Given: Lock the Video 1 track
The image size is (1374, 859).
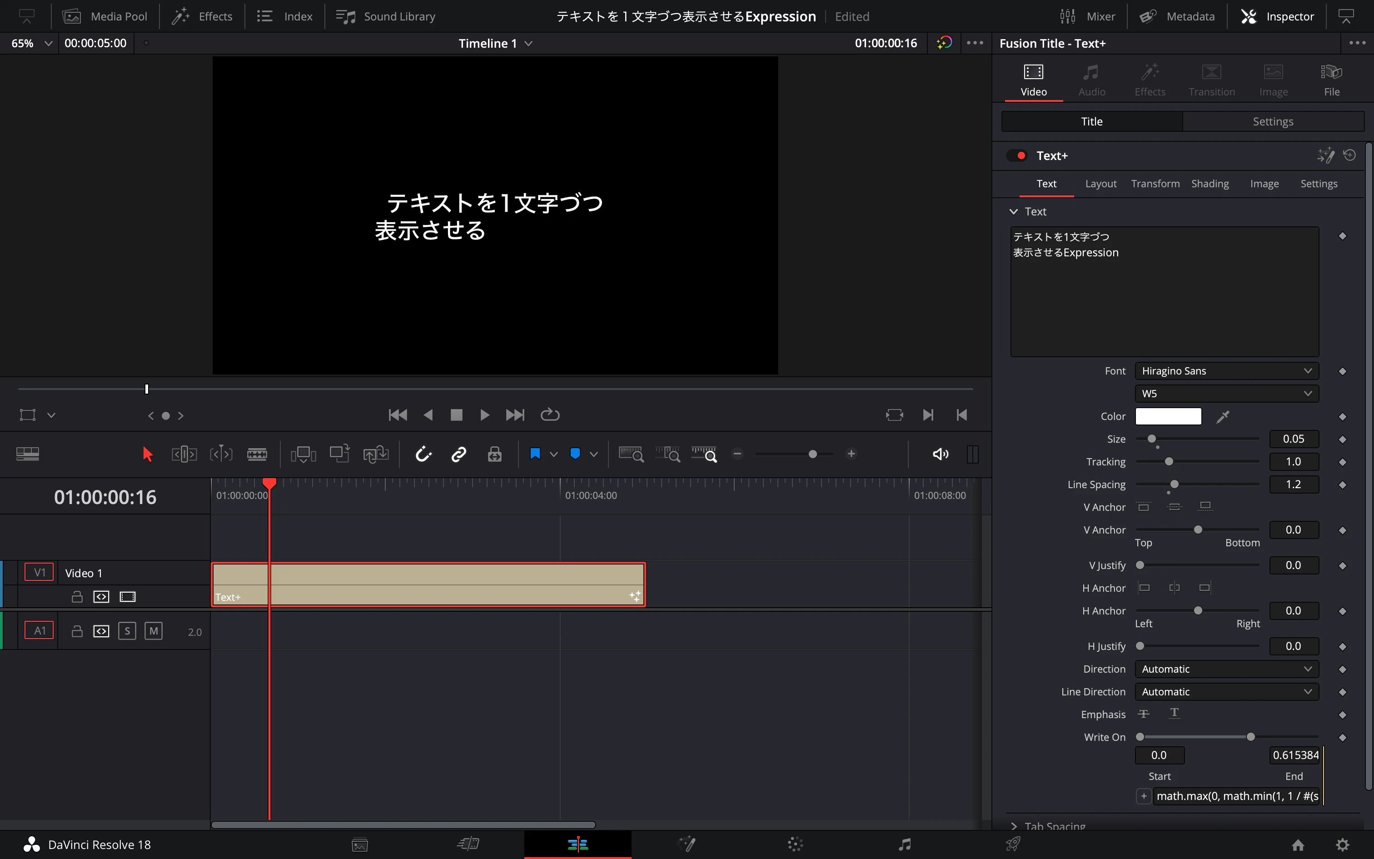Looking at the screenshot, I should [x=77, y=596].
